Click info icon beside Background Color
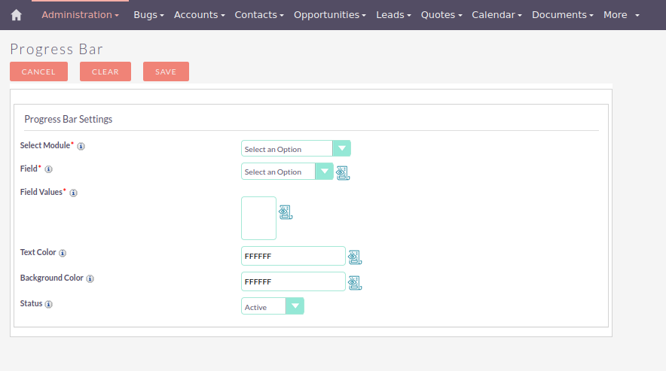Viewport: 666px width, 371px height. point(90,278)
